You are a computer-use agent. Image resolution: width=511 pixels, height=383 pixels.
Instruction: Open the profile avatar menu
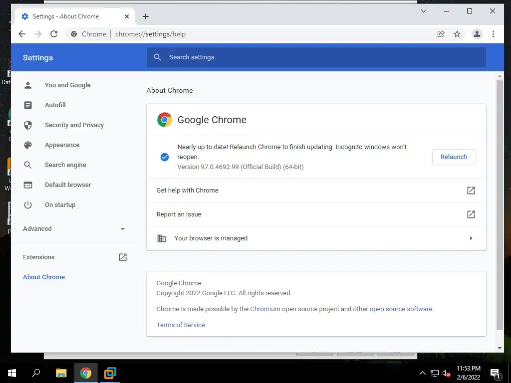click(x=477, y=34)
